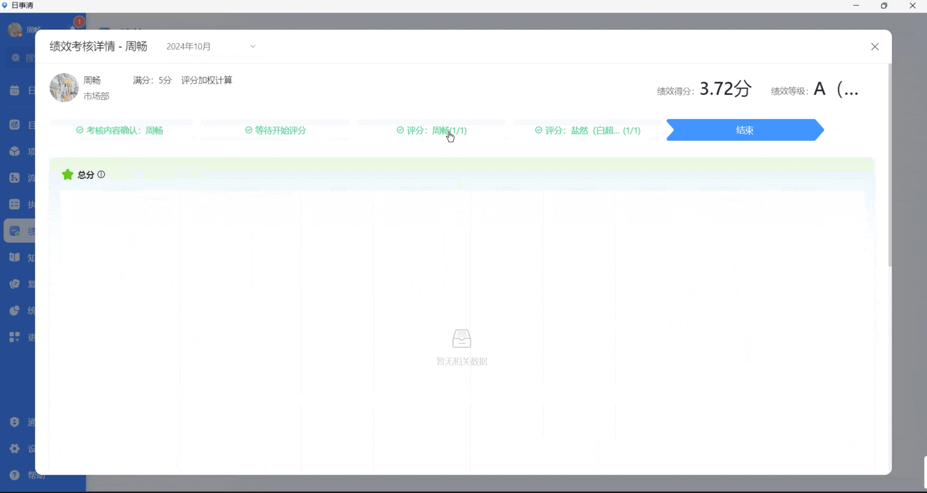The height and width of the screenshot is (493, 927).
Task: Close the 绩效考核详情 dialog
Action: coord(875,46)
